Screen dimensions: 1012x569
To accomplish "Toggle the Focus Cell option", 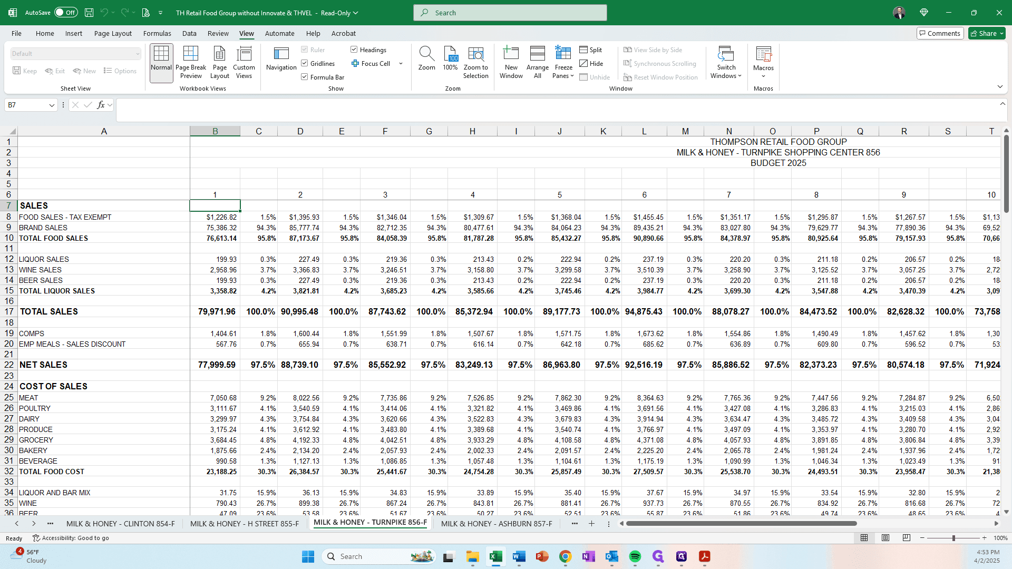I will (371, 63).
